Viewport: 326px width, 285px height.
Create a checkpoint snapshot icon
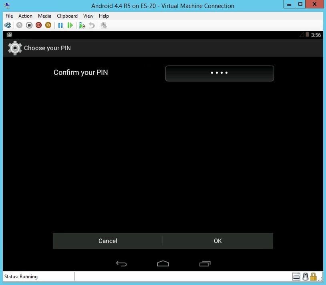82,25
